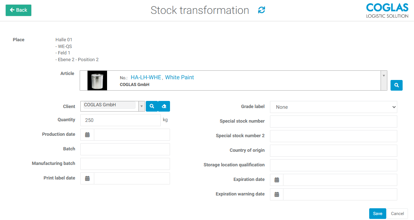Save the stock transformation

tap(377, 214)
